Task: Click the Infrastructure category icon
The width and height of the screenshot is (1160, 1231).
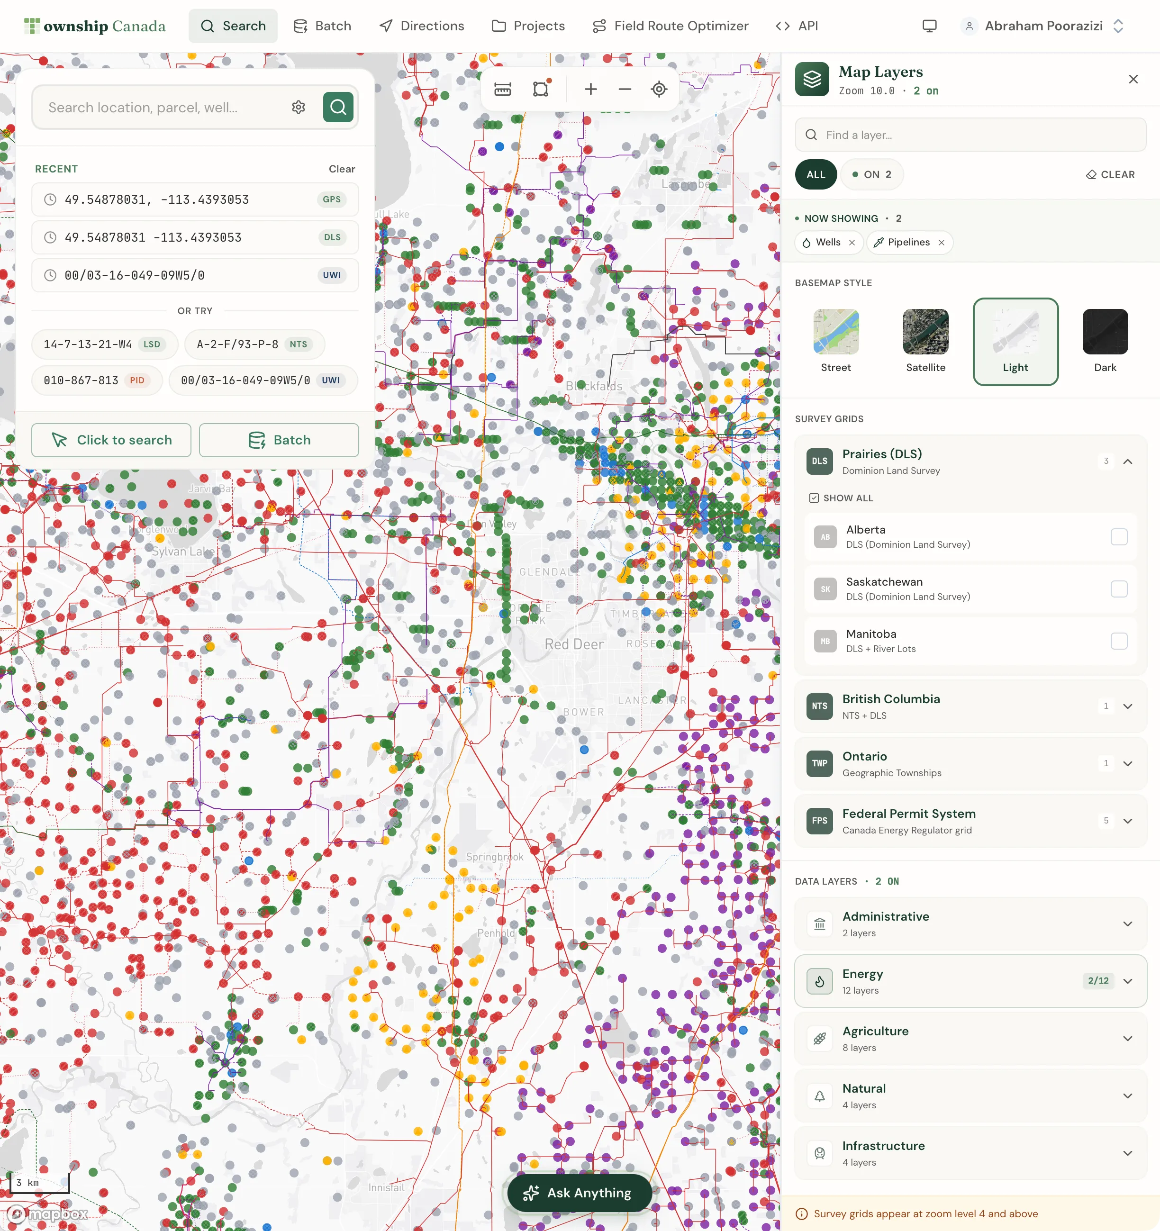Action: [x=819, y=1153]
